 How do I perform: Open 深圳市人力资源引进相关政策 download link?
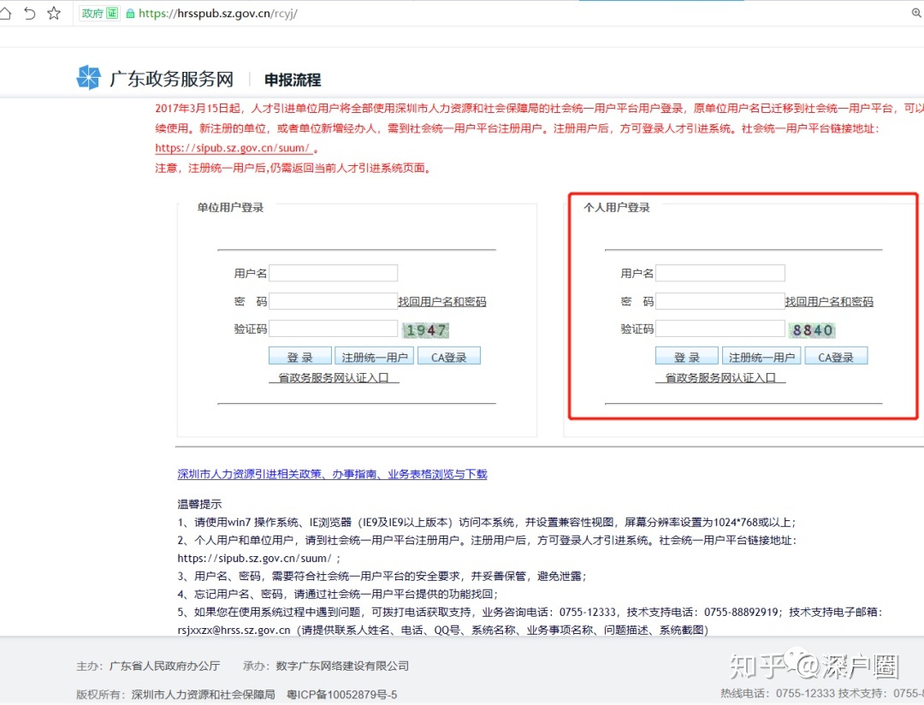point(332,474)
